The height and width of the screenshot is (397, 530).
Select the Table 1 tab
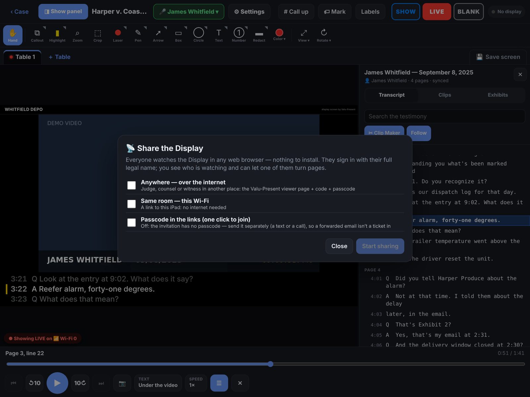click(22, 57)
